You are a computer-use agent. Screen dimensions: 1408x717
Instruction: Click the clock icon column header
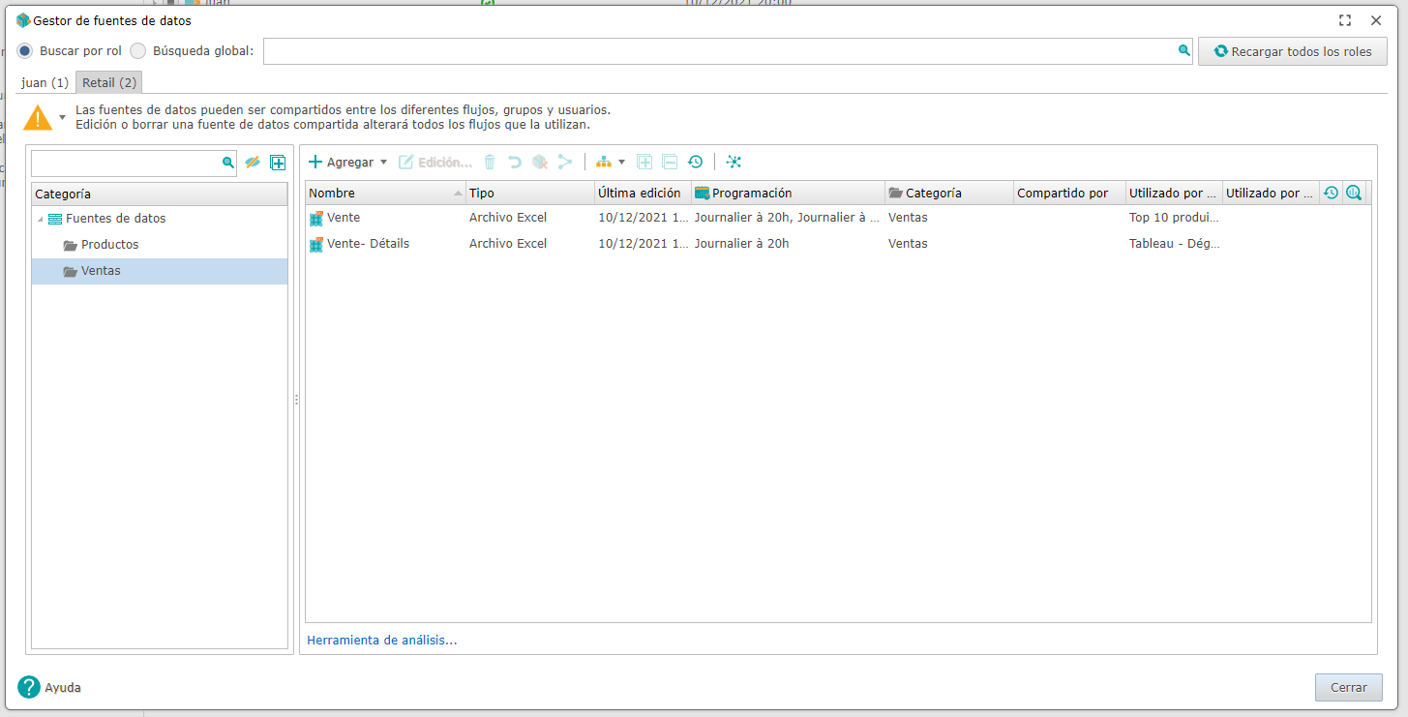tap(1331, 193)
